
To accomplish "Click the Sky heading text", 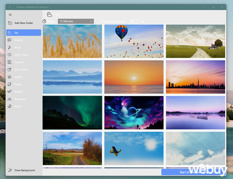I will 58,15.
